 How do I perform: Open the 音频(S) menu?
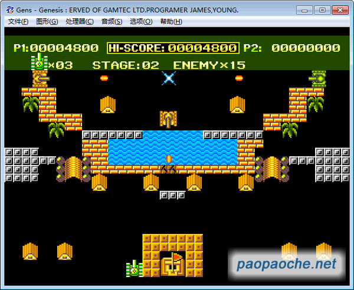[112, 22]
